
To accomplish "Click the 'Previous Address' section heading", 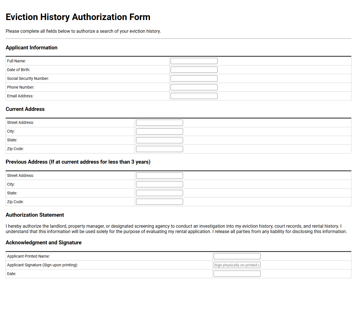I will (78, 162).
